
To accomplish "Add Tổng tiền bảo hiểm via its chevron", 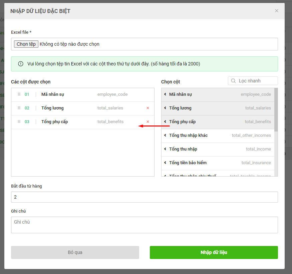I will click(165, 163).
